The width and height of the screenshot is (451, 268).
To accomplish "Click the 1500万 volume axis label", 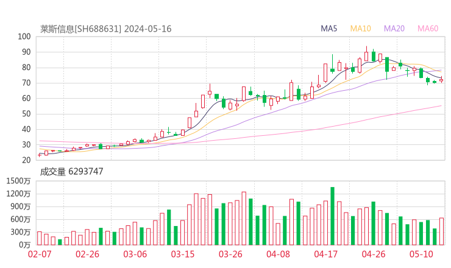I will click(18, 181).
